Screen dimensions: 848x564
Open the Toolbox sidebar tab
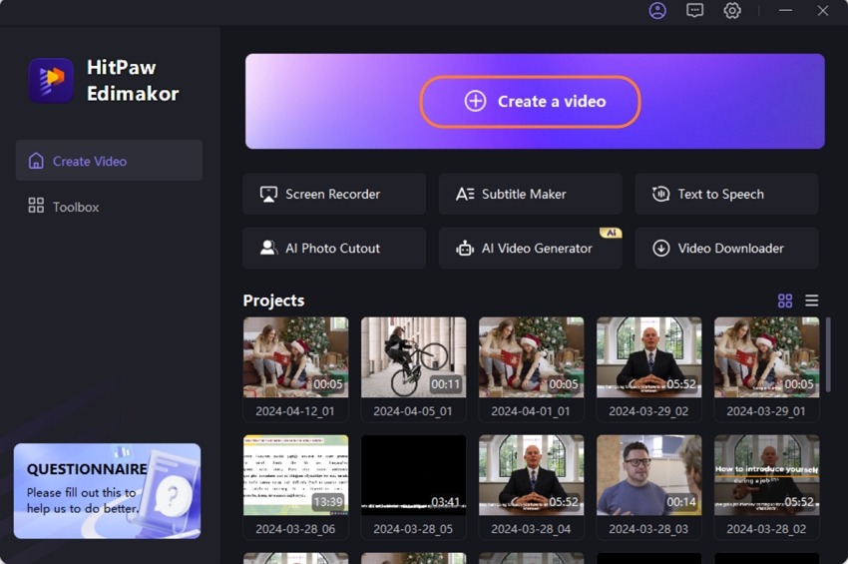pos(109,207)
